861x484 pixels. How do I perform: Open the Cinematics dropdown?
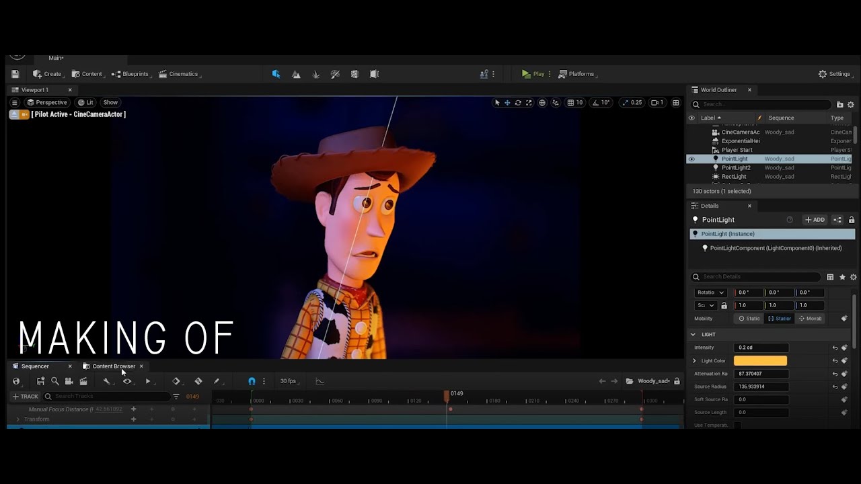[x=179, y=74]
